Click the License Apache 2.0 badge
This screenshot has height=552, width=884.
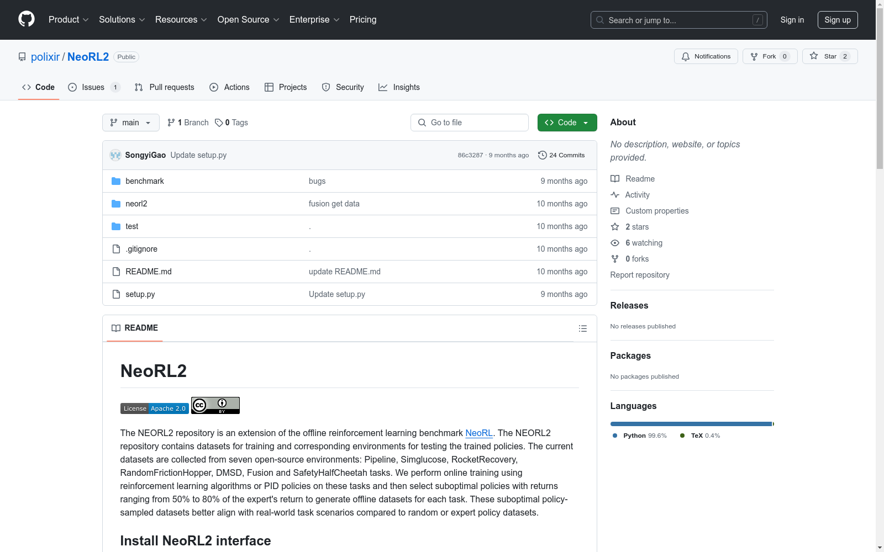155,408
